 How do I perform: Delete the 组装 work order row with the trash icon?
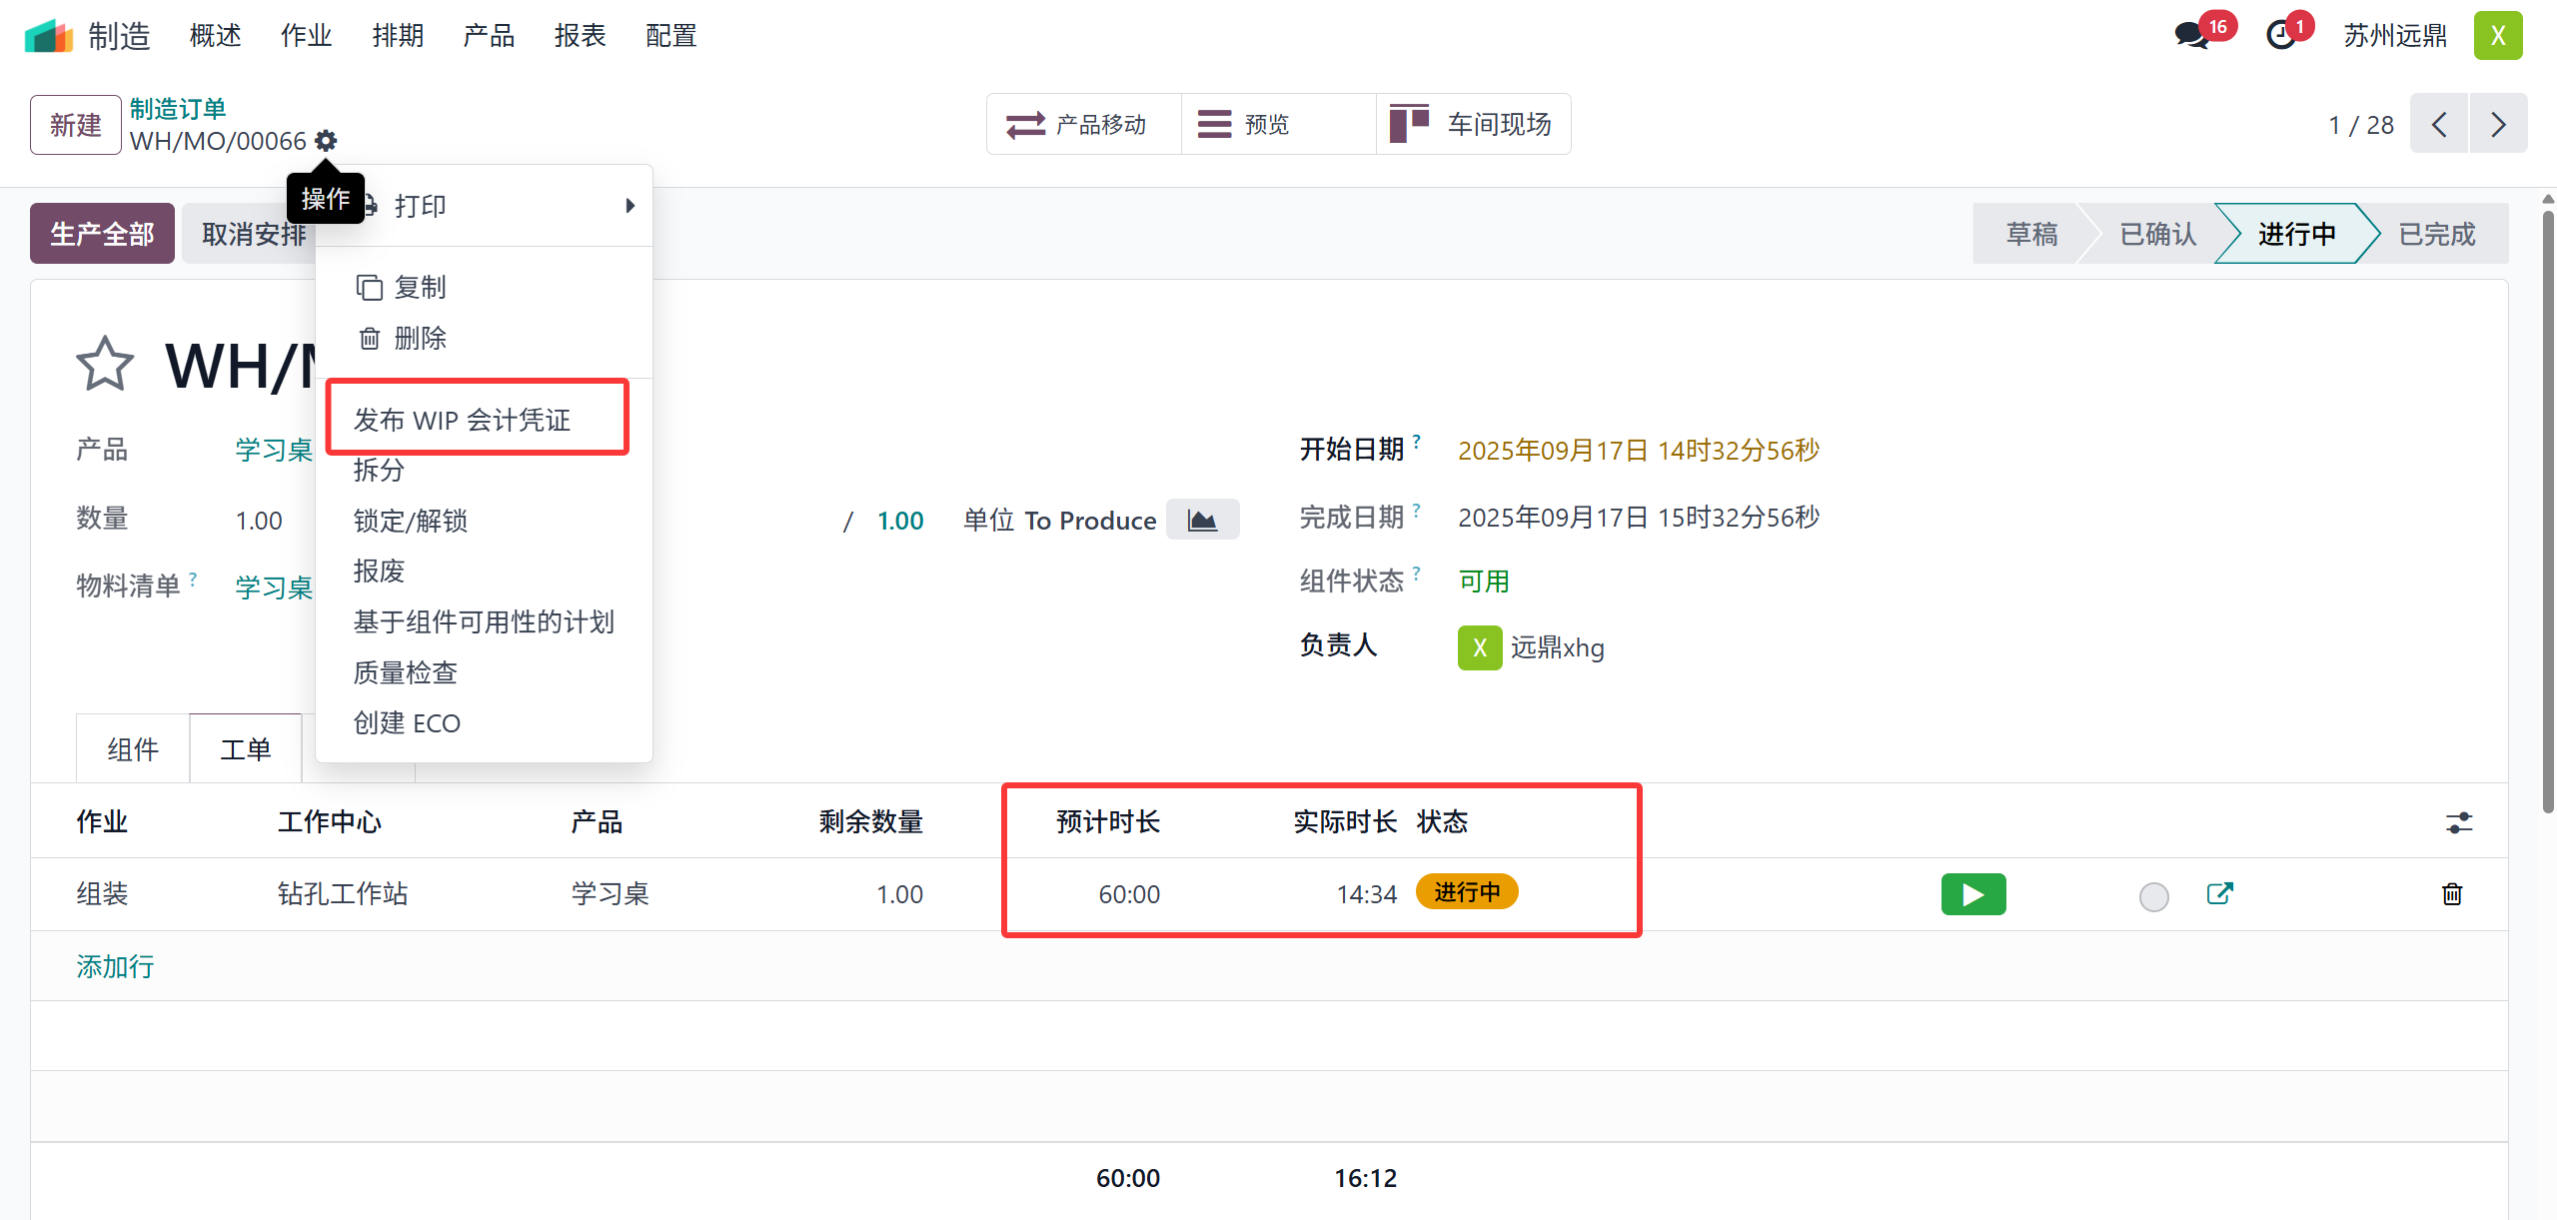pos(2451,893)
